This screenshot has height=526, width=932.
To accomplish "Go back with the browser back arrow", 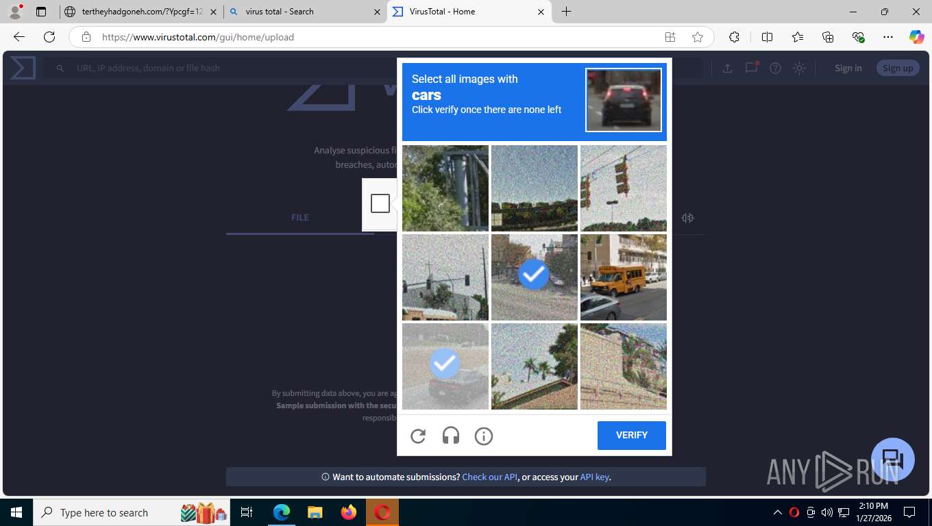I will (19, 37).
